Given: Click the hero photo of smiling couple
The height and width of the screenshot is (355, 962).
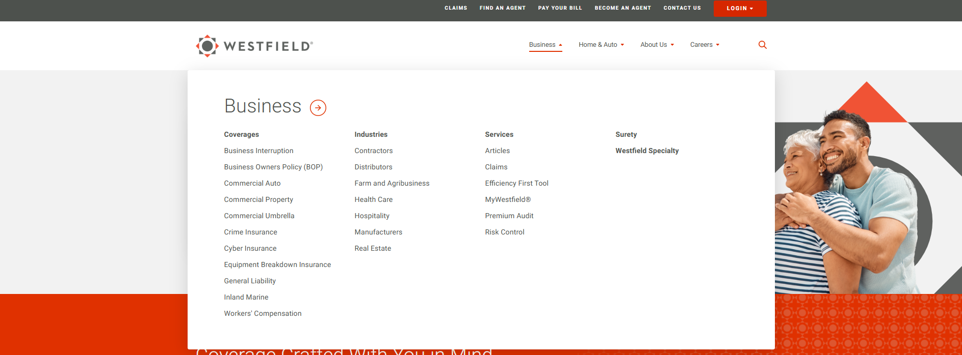Looking at the screenshot, I should pyautogui.click(x=856, y=203).
